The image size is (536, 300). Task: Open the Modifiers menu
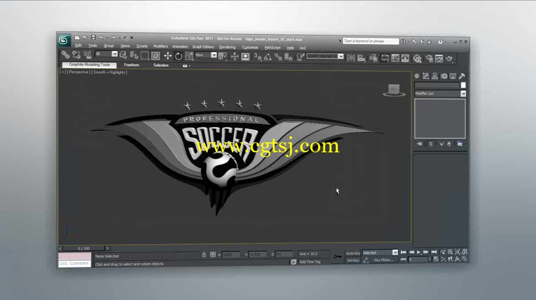coord(160,46)
